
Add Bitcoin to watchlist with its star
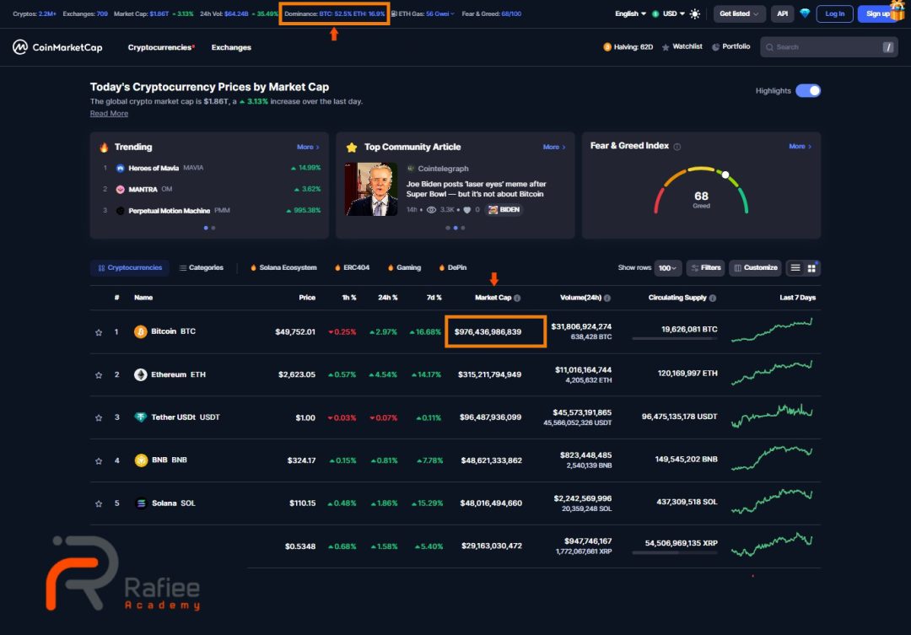99,332
